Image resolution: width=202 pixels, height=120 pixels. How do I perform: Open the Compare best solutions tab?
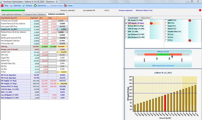[35, 14]
